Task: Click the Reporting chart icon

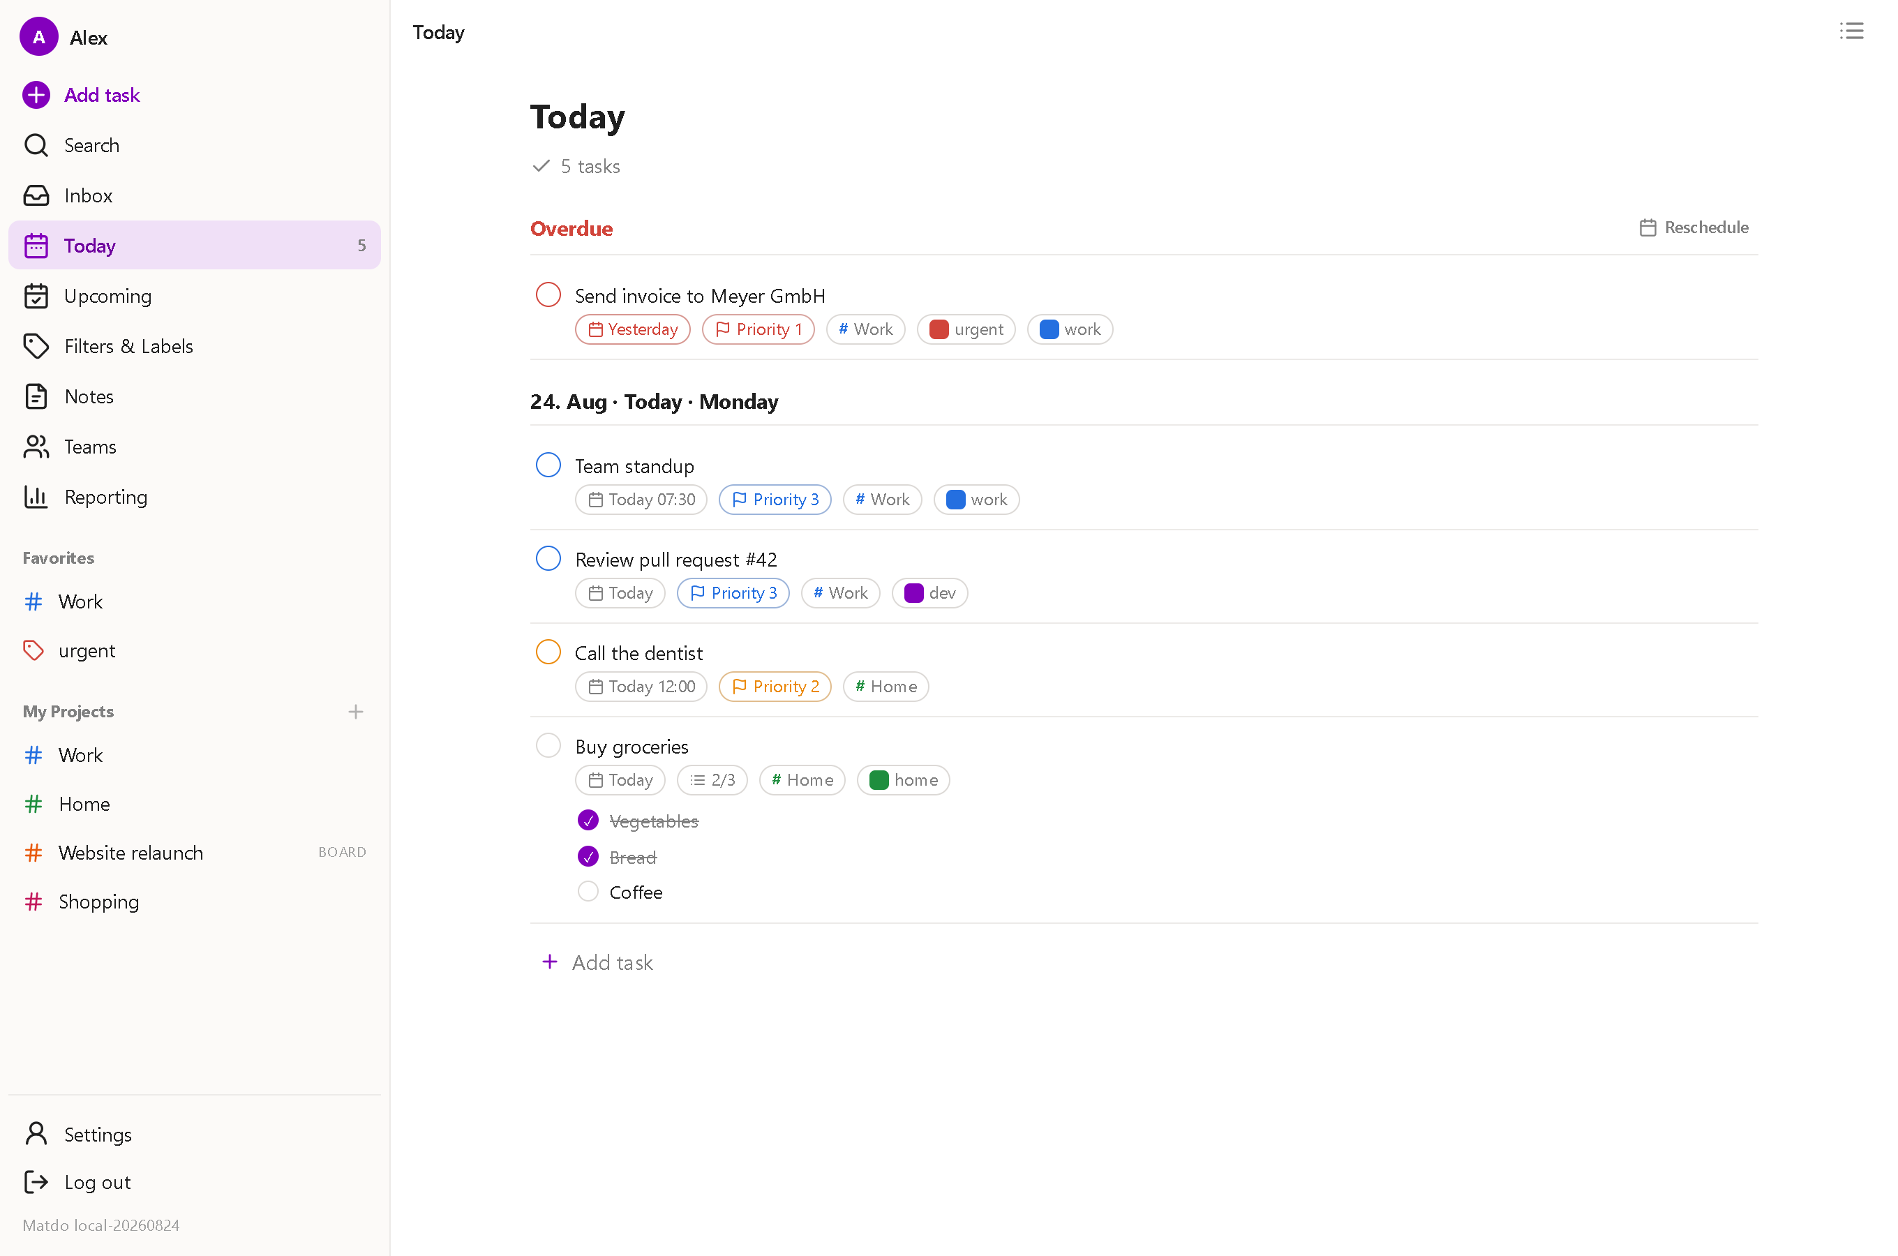Action: (36, 497)
